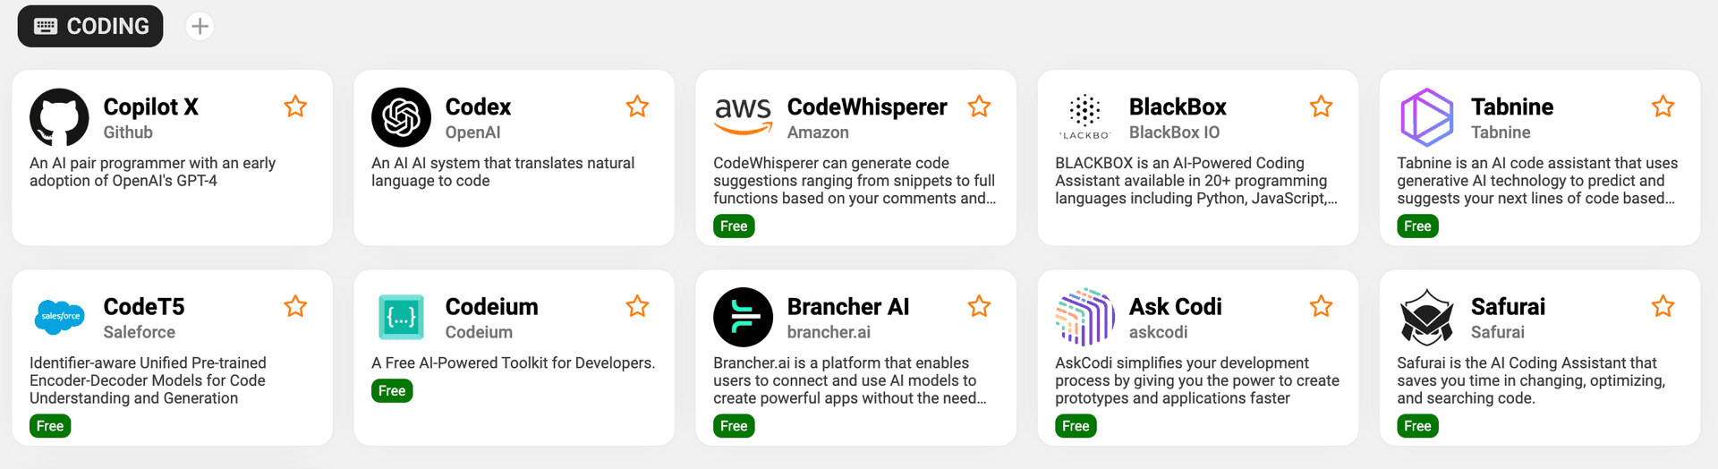Open the Tabnine title link
Viewport: 1718px width, 469px height.
1511,107
